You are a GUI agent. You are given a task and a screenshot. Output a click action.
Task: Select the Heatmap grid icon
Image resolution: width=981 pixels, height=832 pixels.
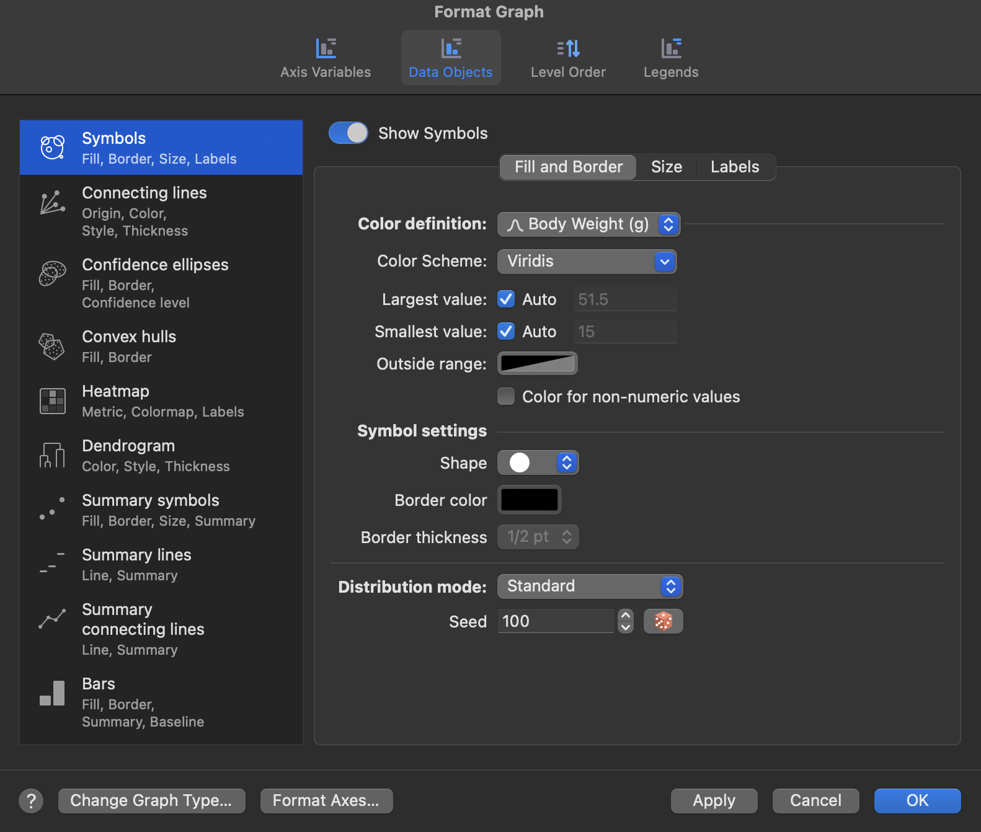pyautogui.click(x=53, y=401)
